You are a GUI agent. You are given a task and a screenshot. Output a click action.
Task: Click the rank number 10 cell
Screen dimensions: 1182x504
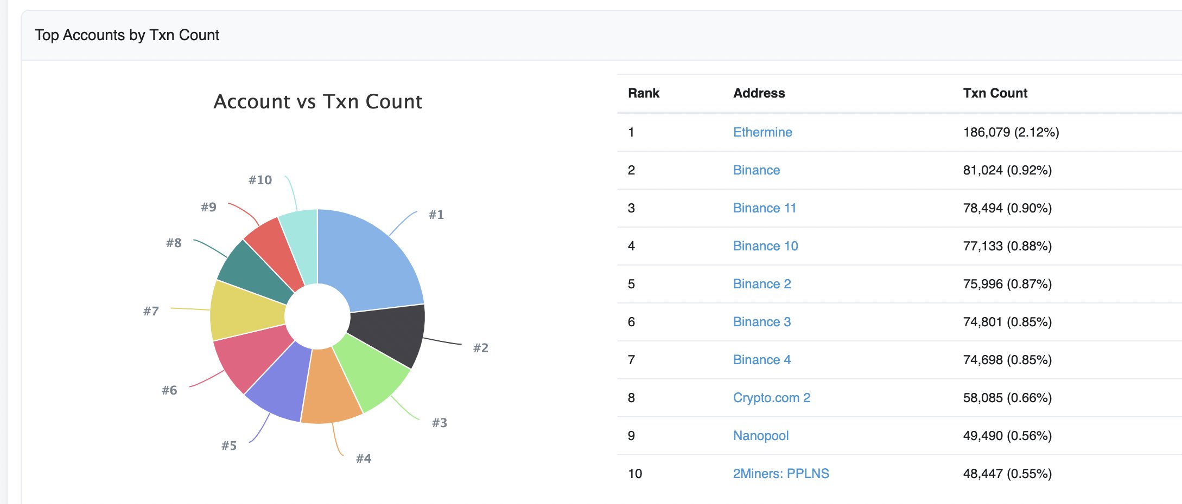635,474
